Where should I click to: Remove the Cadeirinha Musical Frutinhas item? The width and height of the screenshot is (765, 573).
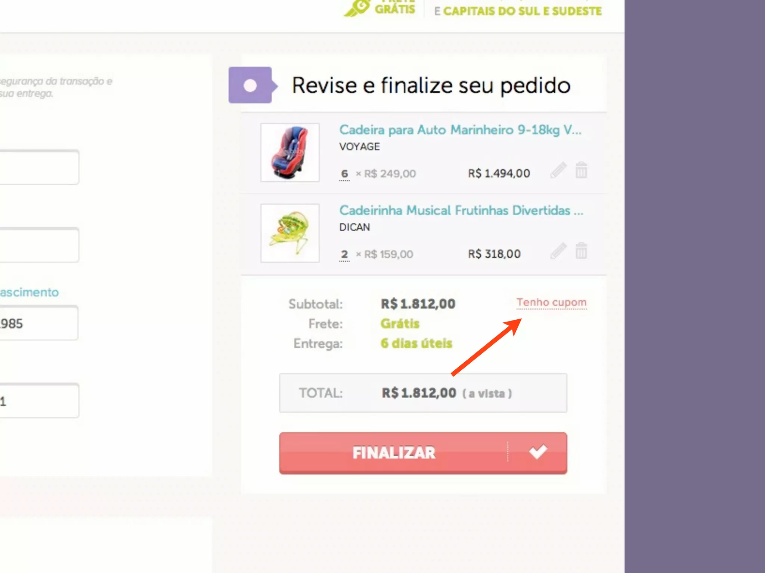click(x=581, y=251)
